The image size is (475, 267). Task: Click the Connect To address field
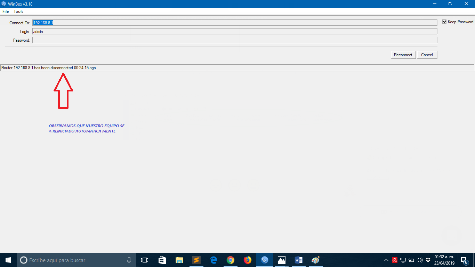click(x=235, y=23)
